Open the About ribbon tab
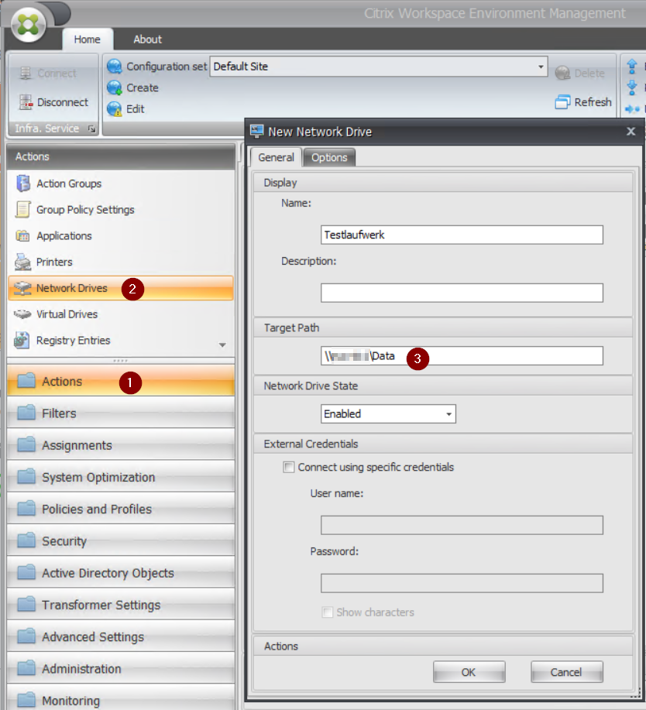This screenshot has height=710, width=646. (x=147, y=39)
